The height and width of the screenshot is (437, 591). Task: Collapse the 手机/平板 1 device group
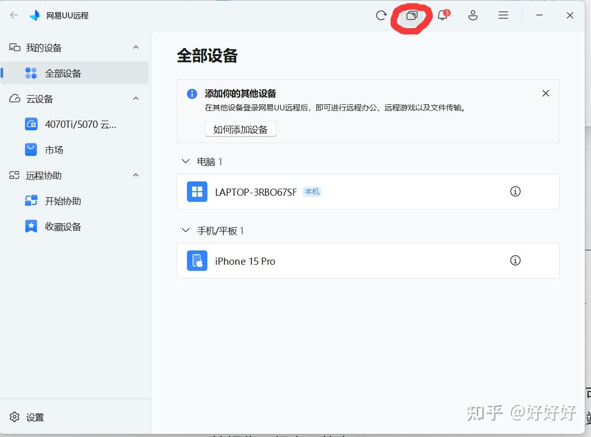point(185,231)
